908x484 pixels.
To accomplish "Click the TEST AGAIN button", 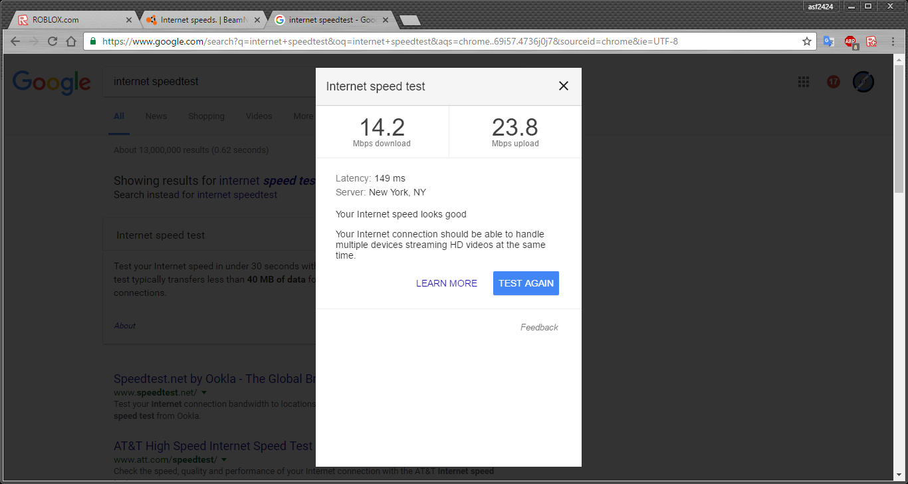I will tap(526, 283).
